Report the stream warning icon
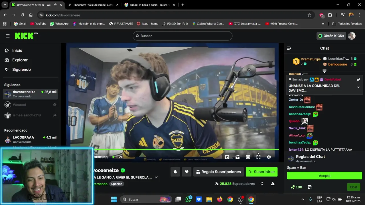The height and width of the screenshot is (205, 365). click(x=273, y=184)
